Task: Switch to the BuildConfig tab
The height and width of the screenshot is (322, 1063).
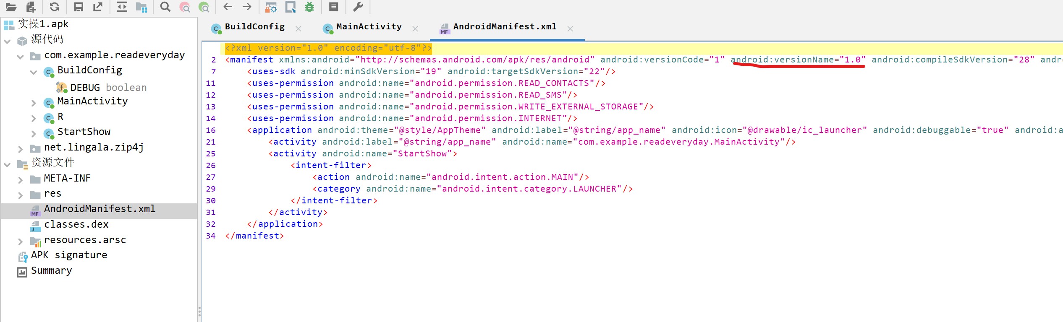Action: point(254,27)
